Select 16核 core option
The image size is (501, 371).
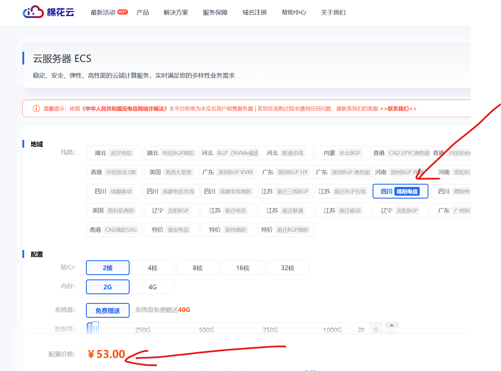point(243,268)
